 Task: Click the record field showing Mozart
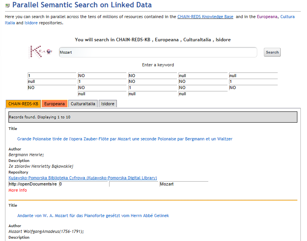coord(184,184)
